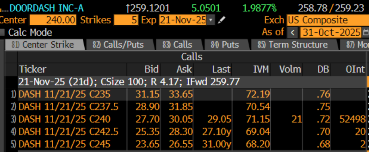
Task: Tick the Calc Mode checkbox
Action: coord(2,32)
